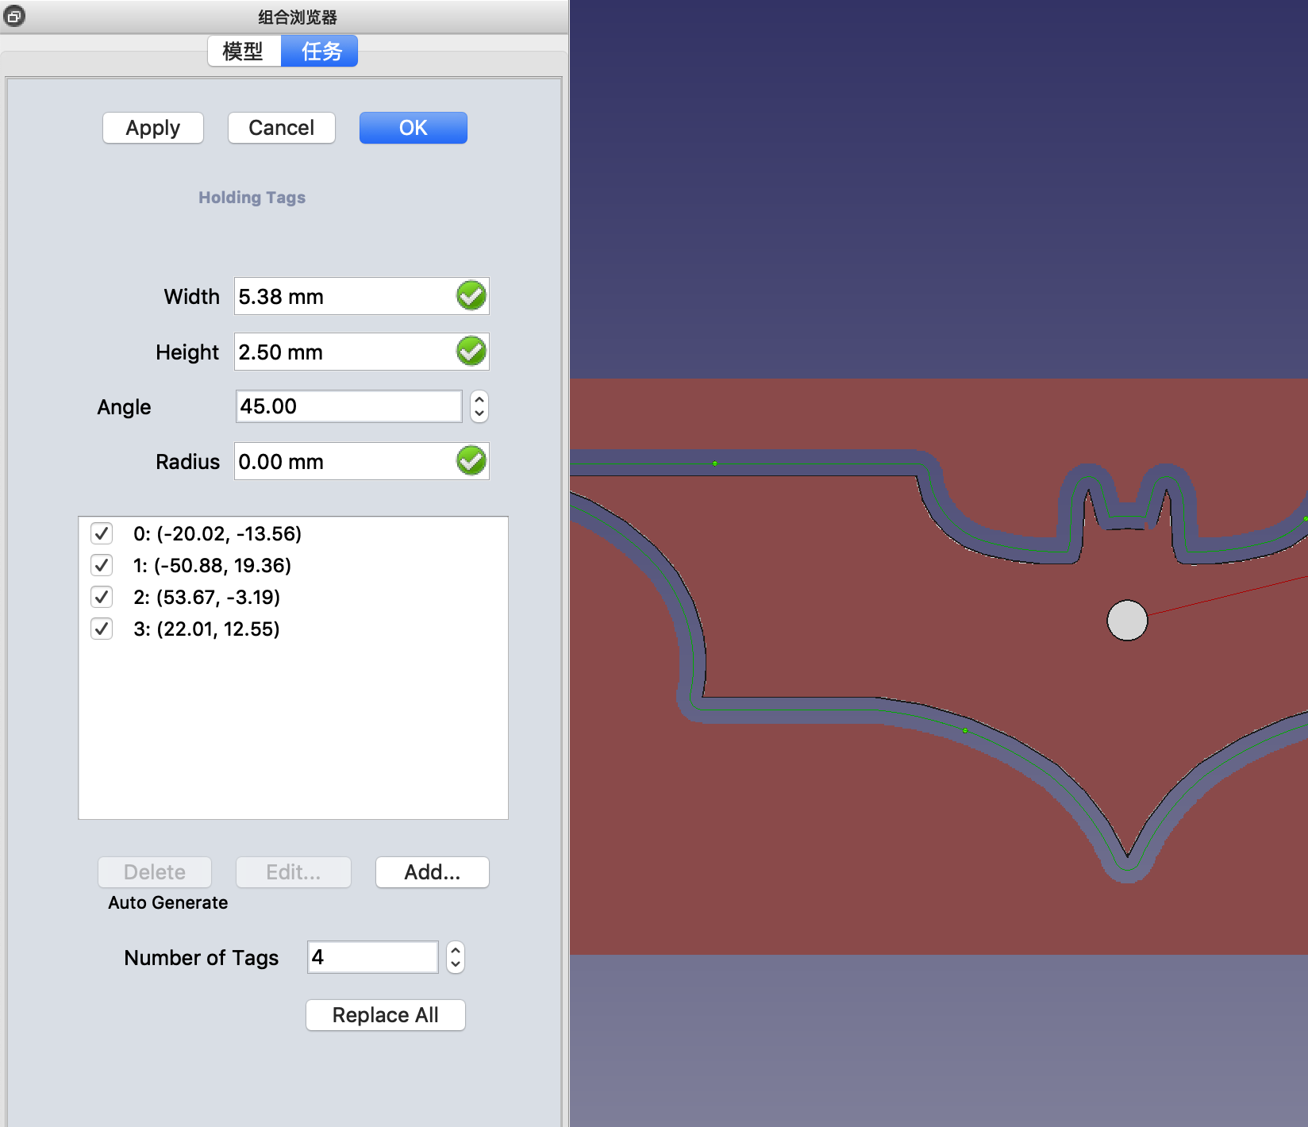The width and height of the screenshot is (1308, 1127).
Task: Disable holding tag 2 at (53.67, -3.19)
Action: [x=102, y=597]
